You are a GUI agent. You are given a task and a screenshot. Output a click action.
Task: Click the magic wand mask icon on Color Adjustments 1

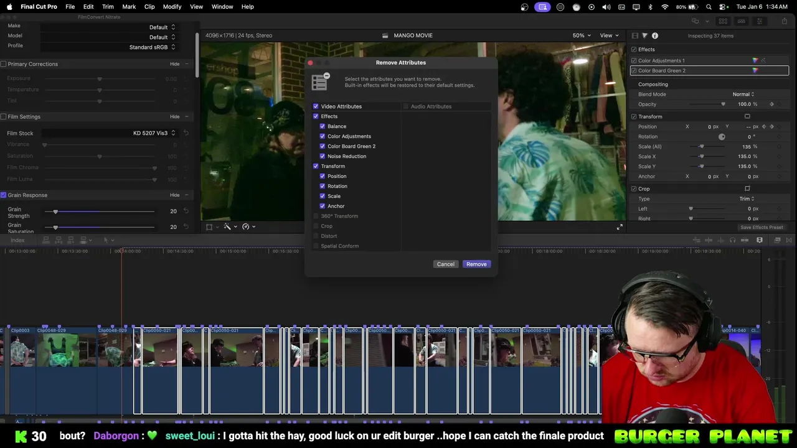763,60
